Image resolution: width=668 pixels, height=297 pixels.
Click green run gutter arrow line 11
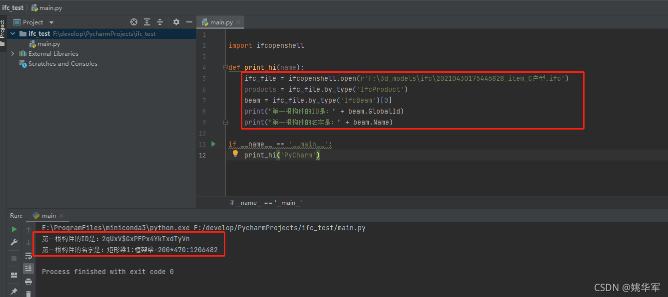(213, 144)
